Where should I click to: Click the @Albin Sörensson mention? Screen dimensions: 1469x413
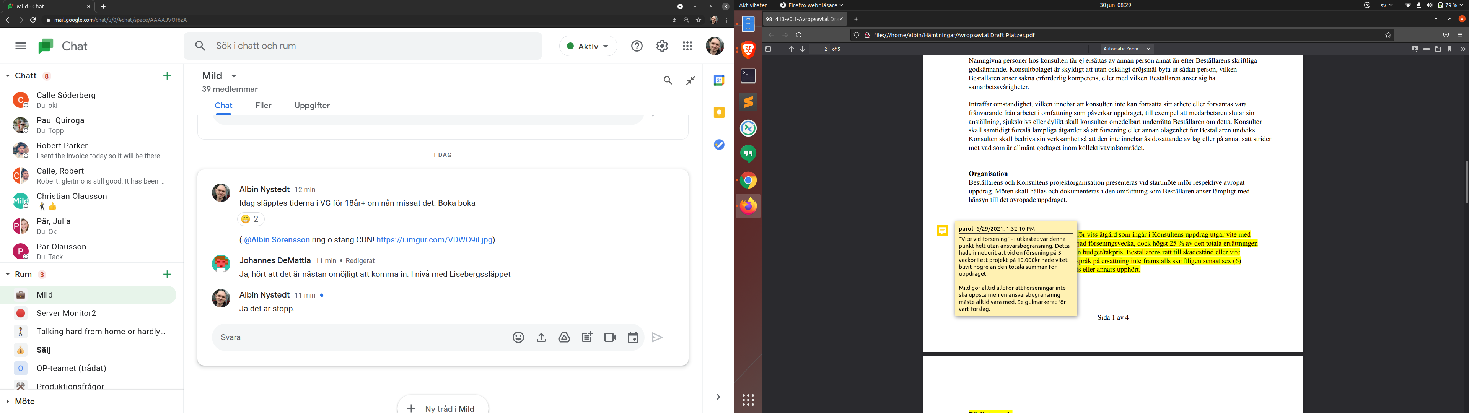(x=277, y=240)
